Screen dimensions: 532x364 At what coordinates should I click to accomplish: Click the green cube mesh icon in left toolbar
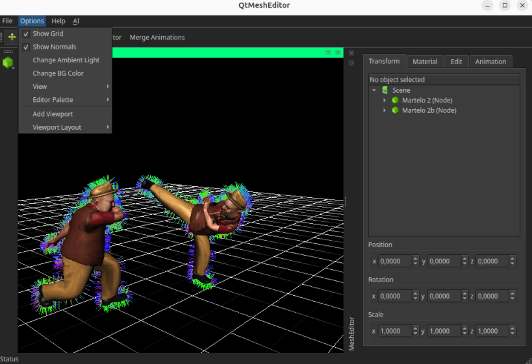(8, 63)
